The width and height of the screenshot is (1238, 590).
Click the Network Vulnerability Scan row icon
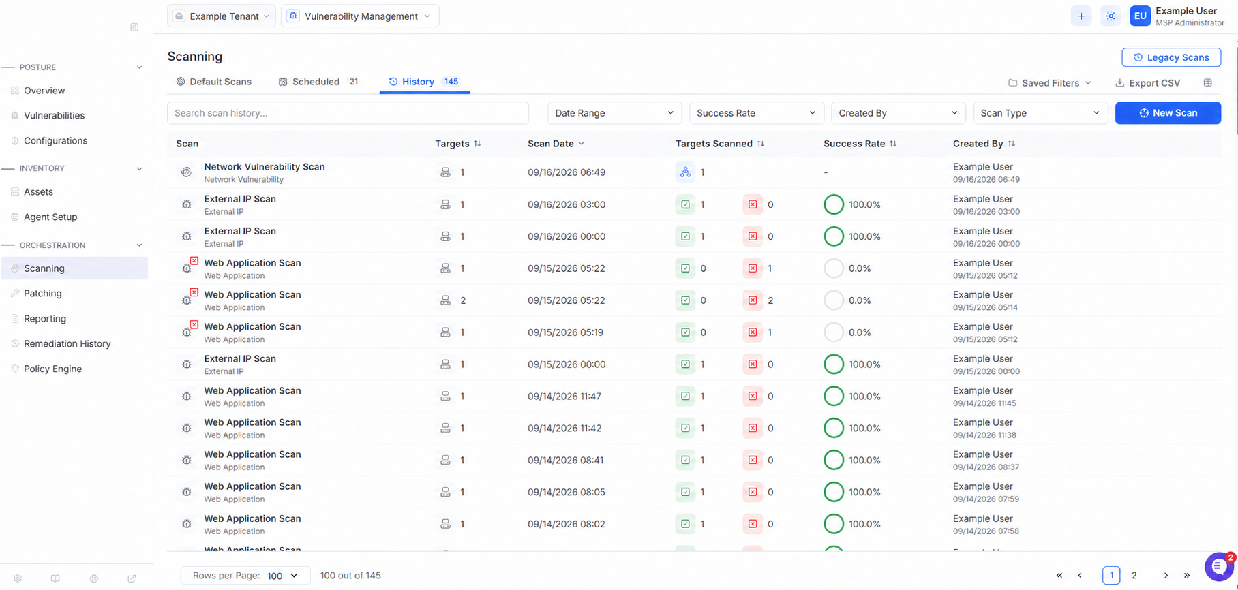coord(186,172)
